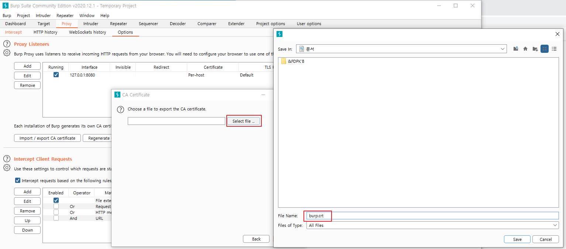The height and width of the screenshot is (249, 566).
Task: Create a new folder in save dialog
Action: (535, 49)
